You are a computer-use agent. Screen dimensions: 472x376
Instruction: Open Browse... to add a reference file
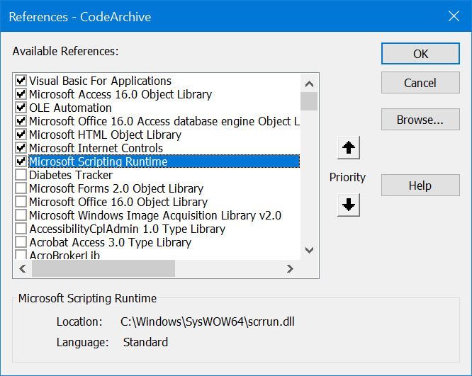coord(420,120)
